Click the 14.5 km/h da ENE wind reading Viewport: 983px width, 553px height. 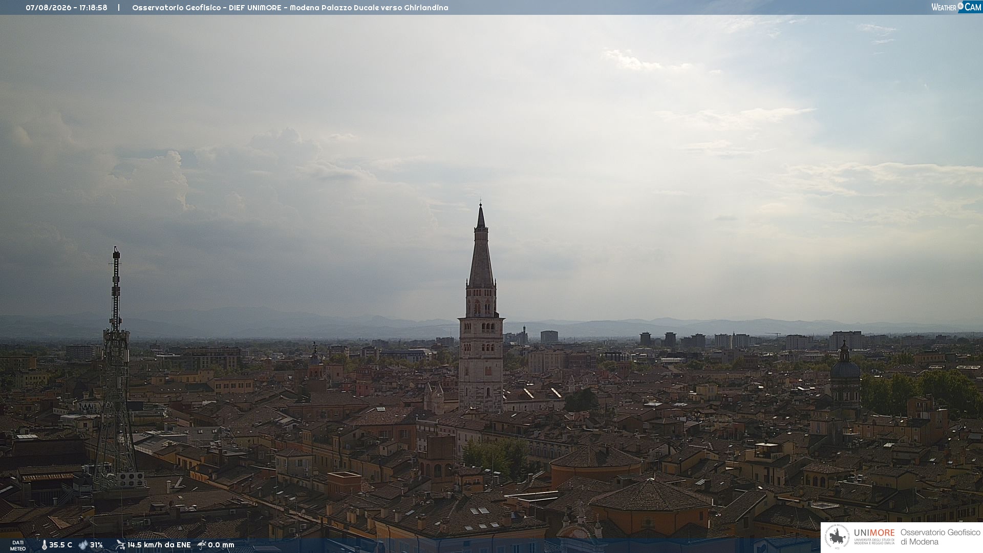tap(159, 545)
